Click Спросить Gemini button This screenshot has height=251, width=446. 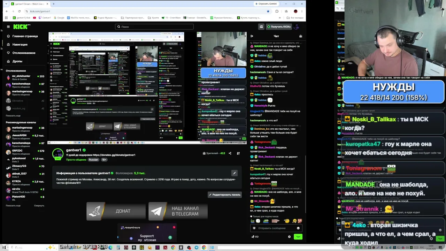tap(267, 4)
